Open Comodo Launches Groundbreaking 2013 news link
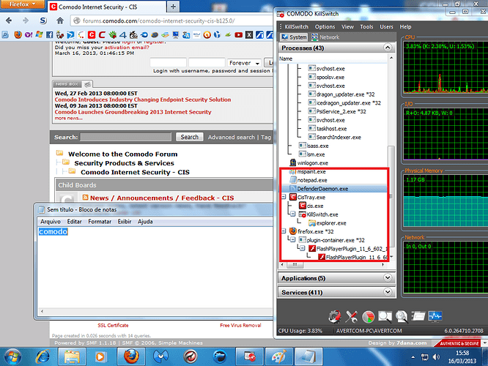 coord(133,112)
